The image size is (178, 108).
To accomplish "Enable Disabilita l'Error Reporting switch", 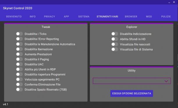I will click(x=19, y=39).
